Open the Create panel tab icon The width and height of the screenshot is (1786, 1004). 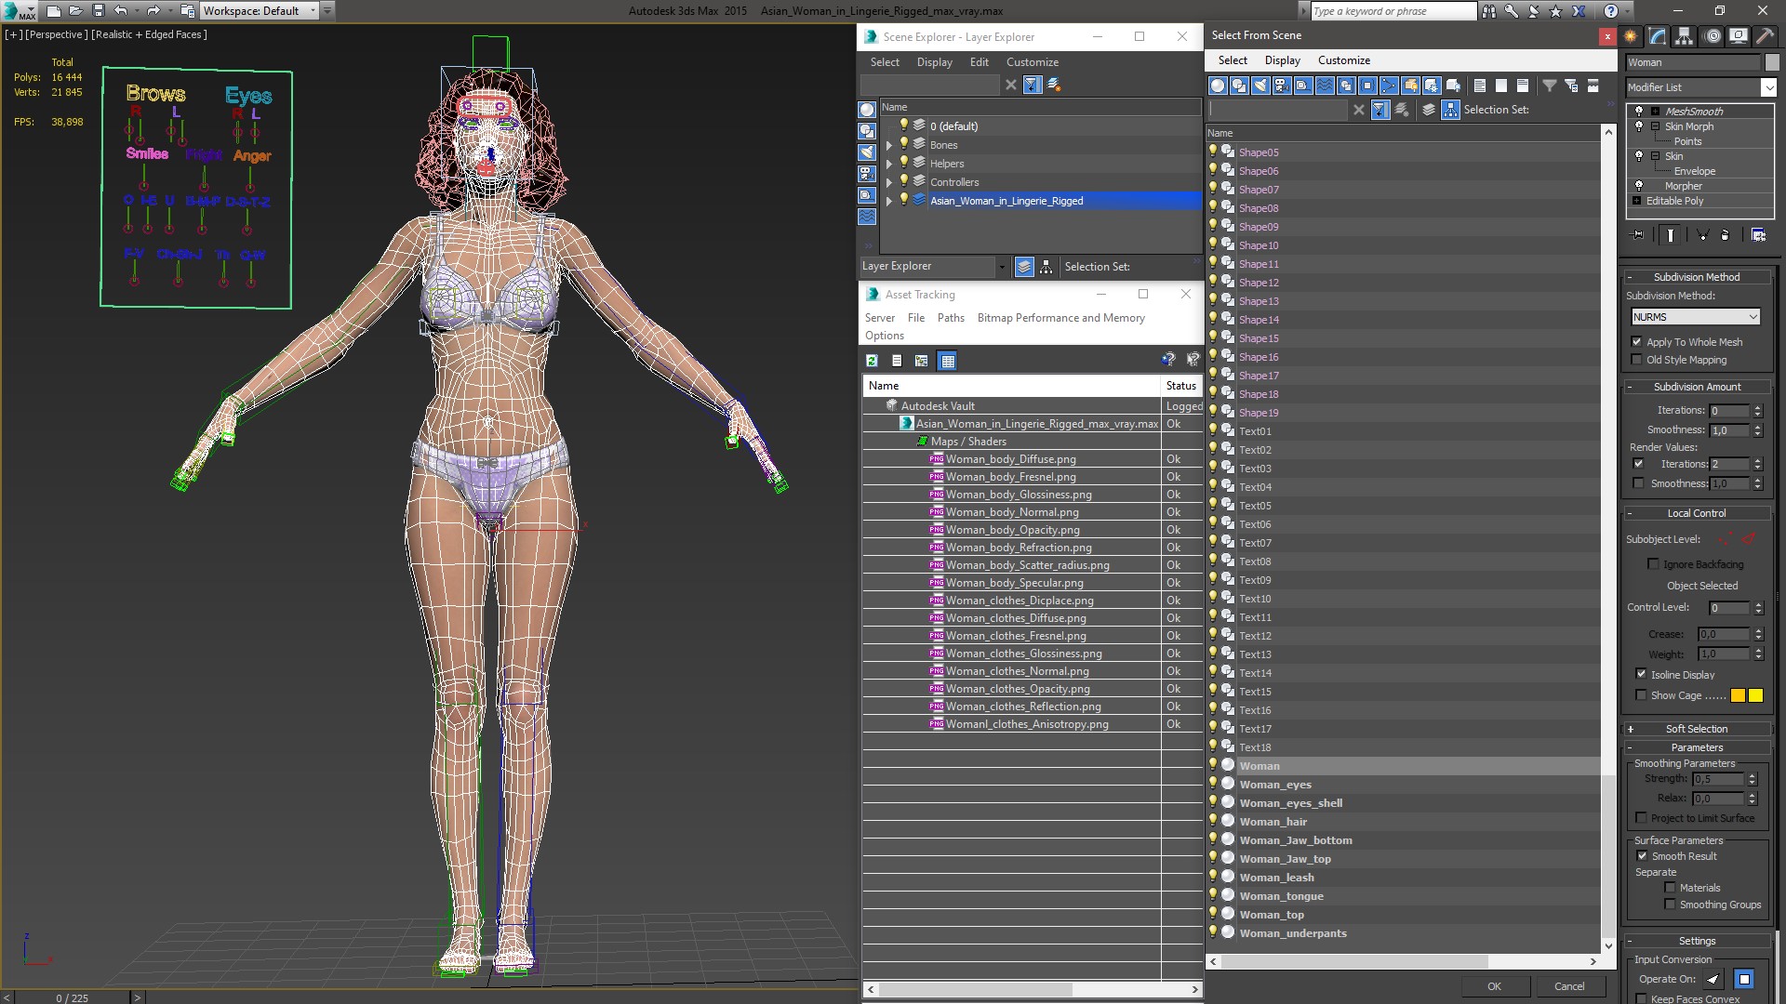pyautogui.click(x=1631, y=36)
